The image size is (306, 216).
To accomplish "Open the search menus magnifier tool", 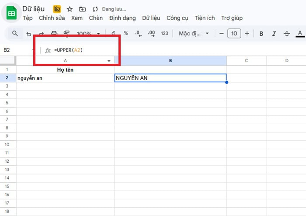I will tap(15, 34).
